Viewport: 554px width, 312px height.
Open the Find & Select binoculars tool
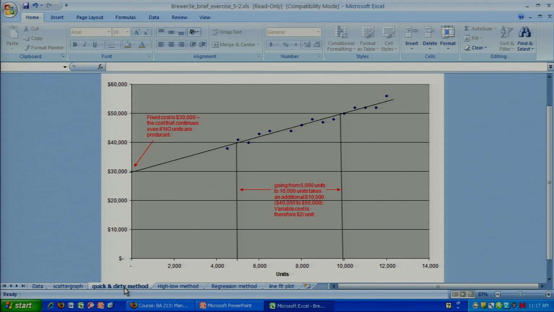[525, 33]
